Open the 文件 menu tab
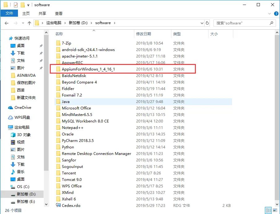 pyautogui.click(x=9, y=13)
